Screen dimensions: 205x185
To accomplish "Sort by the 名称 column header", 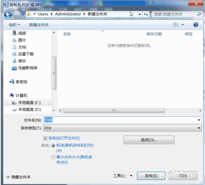I will pos(67,34).
